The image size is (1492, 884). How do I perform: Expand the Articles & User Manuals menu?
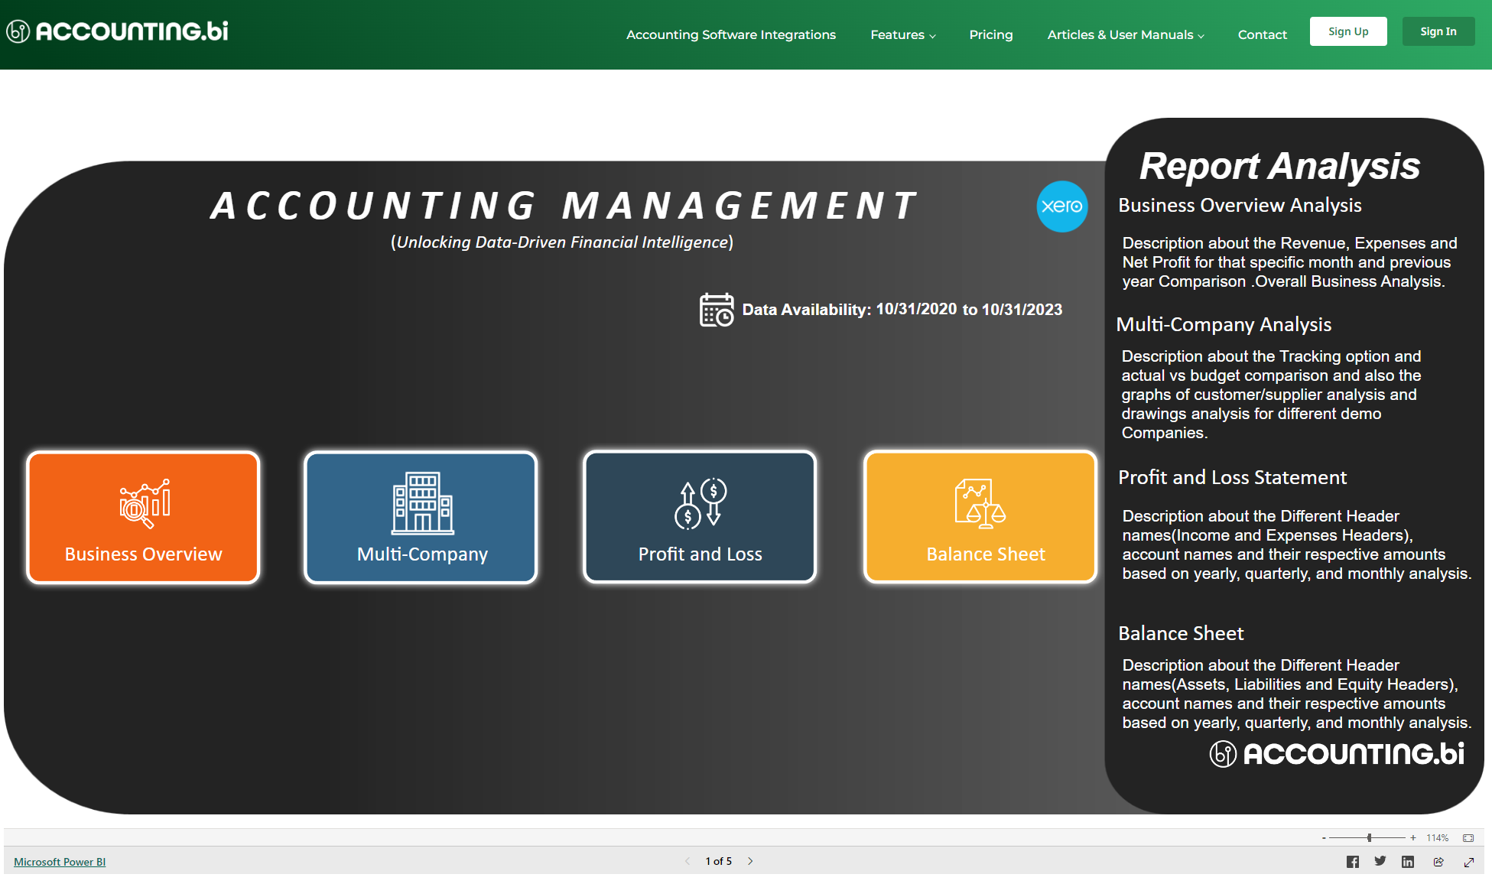point(1125,34)
